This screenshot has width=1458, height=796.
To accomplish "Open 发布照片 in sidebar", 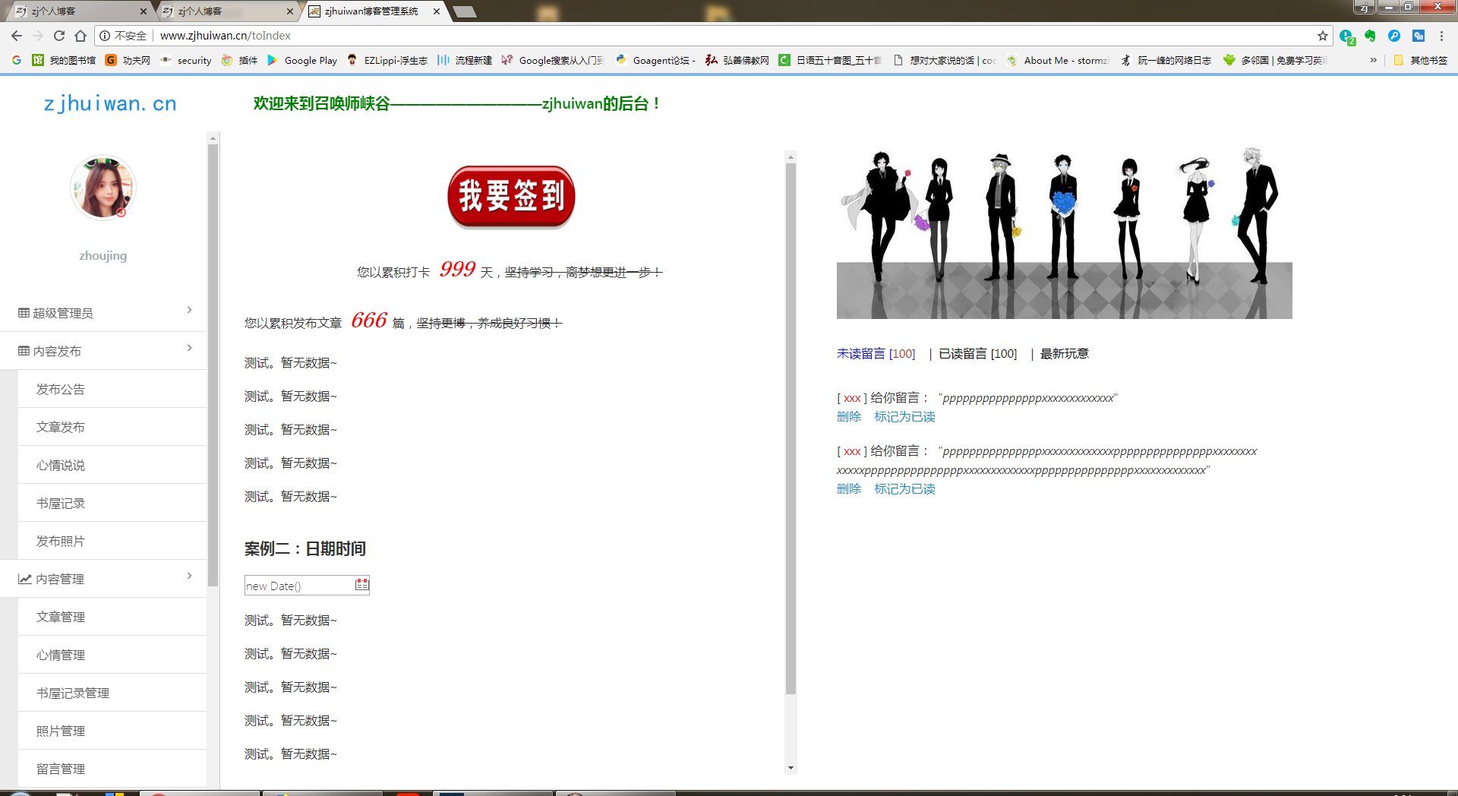I will point(112,541).
